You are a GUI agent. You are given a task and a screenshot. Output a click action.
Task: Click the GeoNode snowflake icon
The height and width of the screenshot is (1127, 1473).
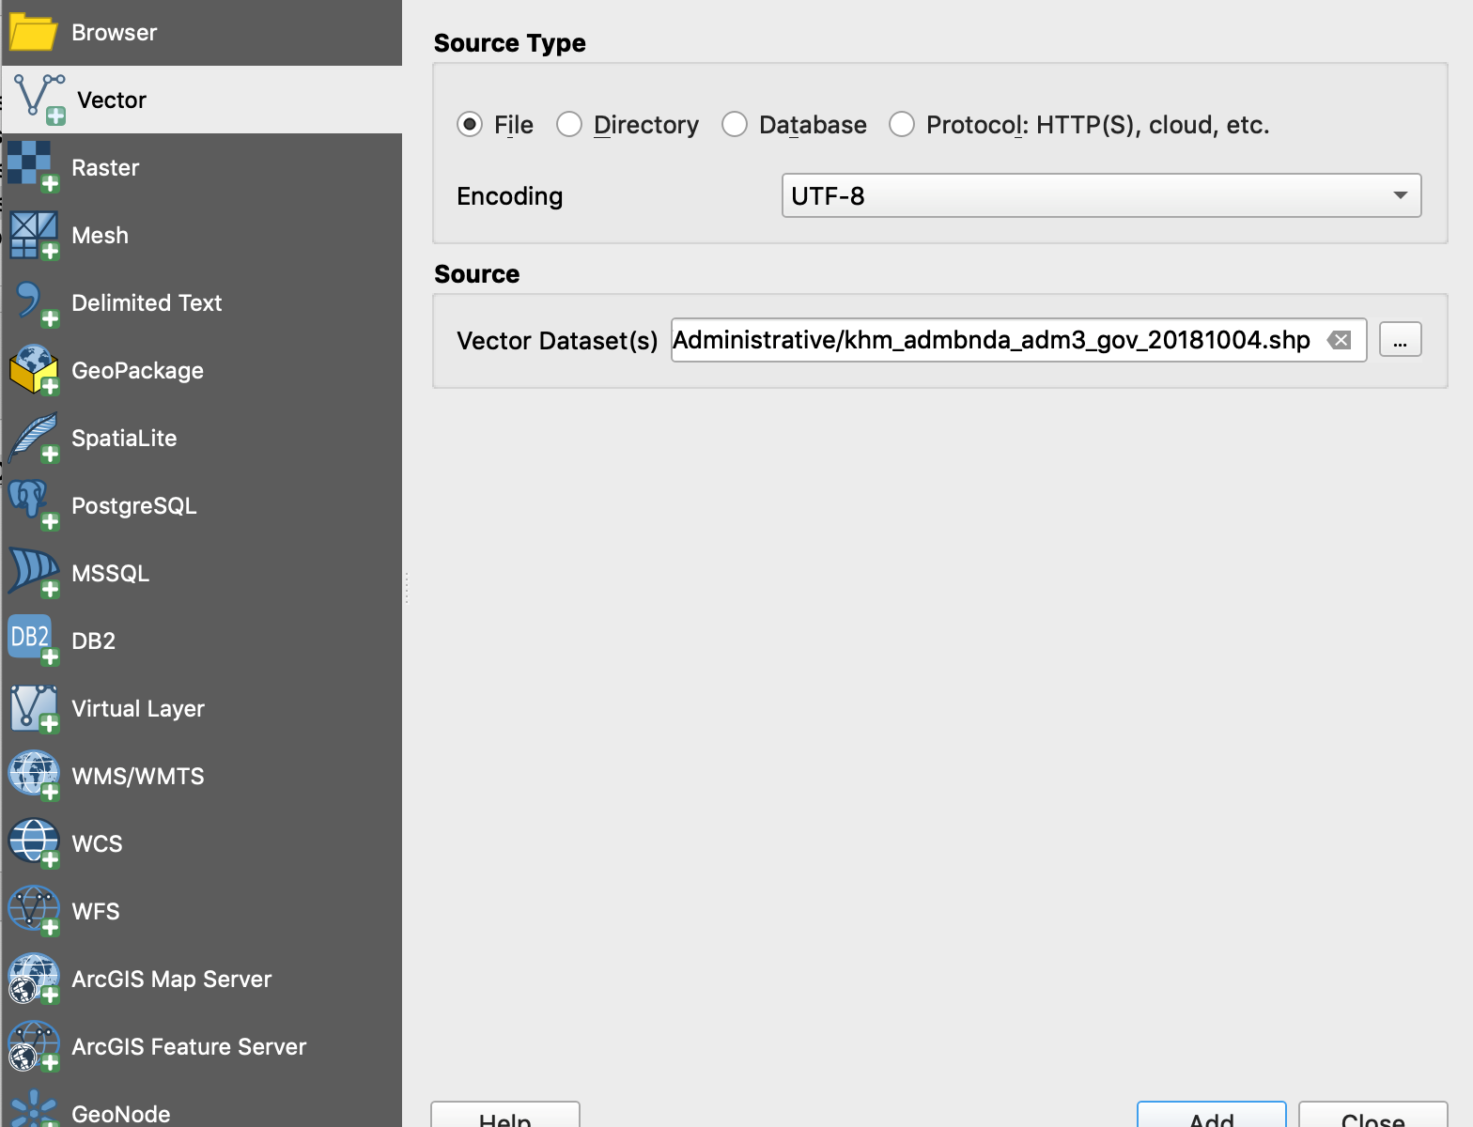click(34, 1110)
